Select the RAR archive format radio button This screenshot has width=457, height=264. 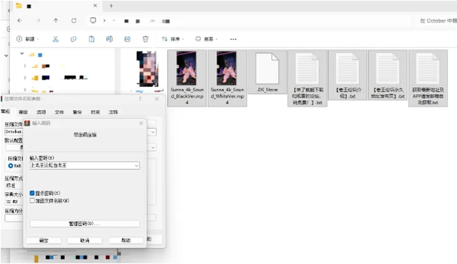pyautogui.click(x=10, y=166)
